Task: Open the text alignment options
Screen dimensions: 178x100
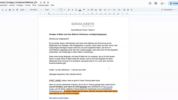Action: [101, 10]
